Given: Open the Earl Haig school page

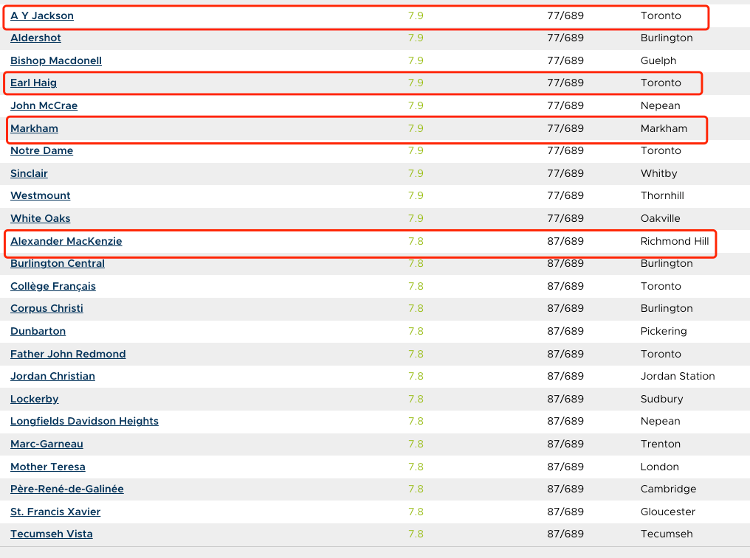Looking at the screenshot, I should pyautogui.click(x=33, y=83).
